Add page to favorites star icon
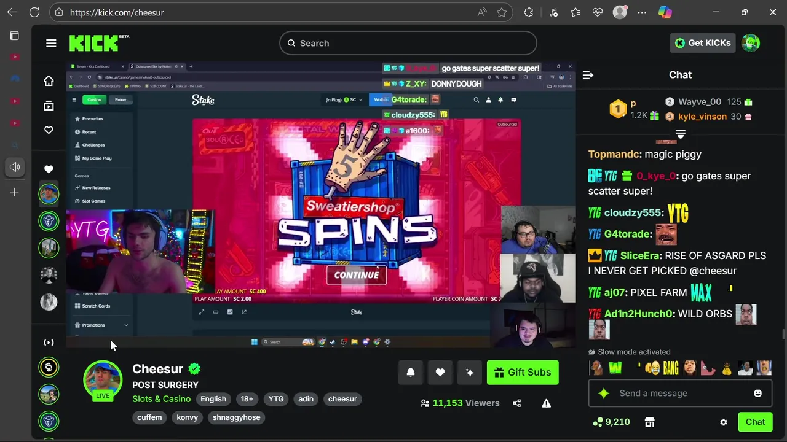 pos(502,12)
